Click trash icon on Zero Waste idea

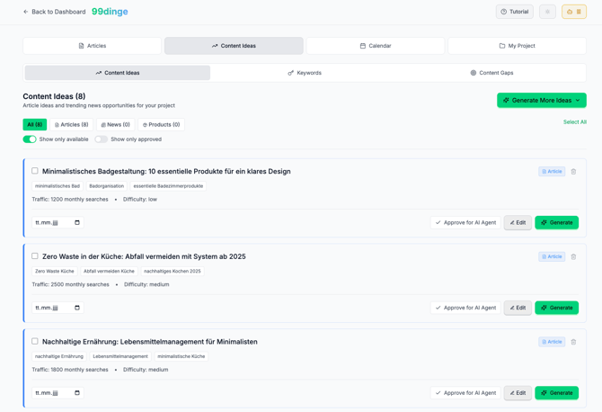(573, 256)
